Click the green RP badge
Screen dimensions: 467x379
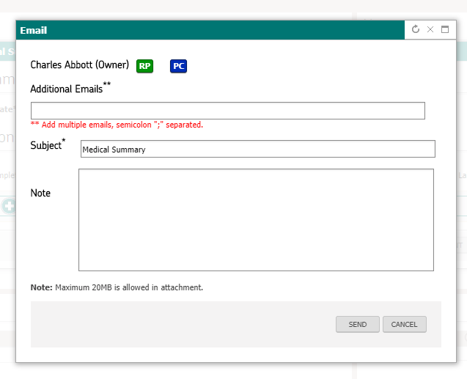coord(144,66)
